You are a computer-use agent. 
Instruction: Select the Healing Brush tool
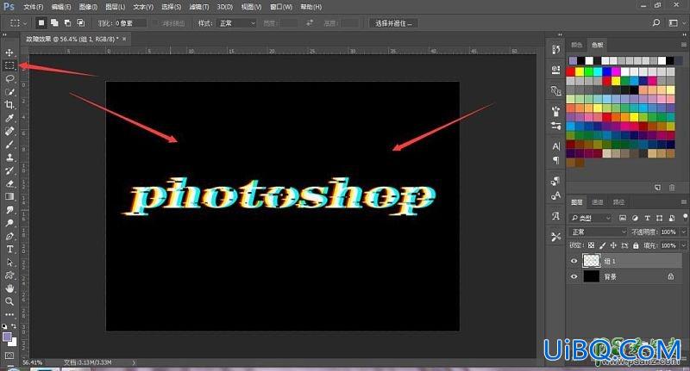pyautogui.click(x=9, y=131)
